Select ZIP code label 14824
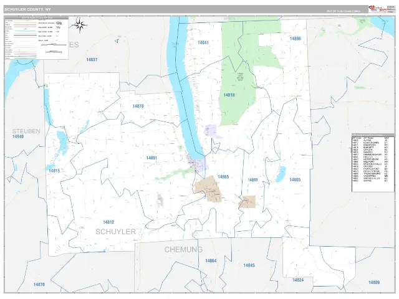Image resolution: width=399 pixels, height=299 pixels. [298, 280]
